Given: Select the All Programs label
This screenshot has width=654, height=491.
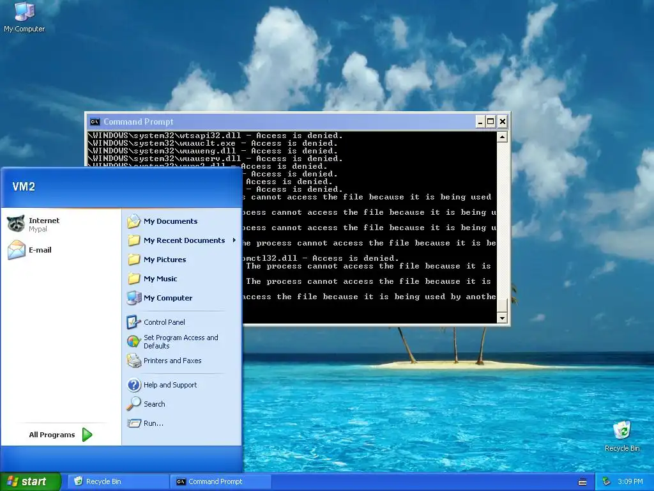Looking at the screenshot, I should (52, 435).
